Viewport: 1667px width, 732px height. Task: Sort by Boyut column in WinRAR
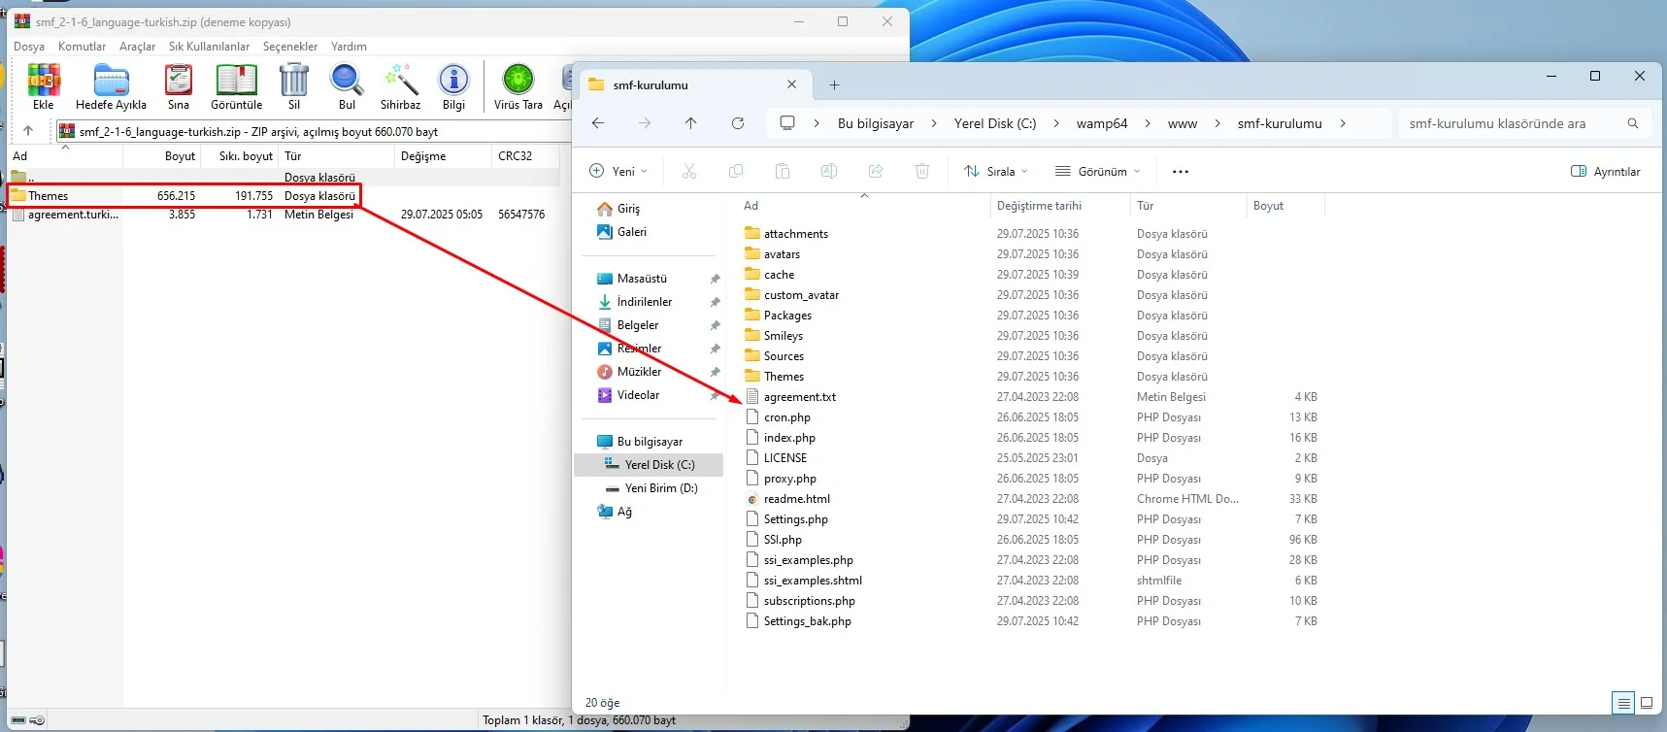point(180,156)
